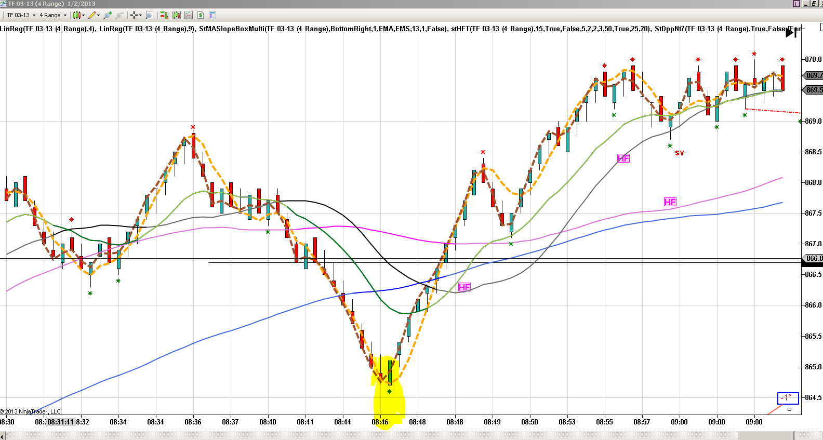
Task: Expand the drawing tools dropdown arrow
Action: click(99, 15)
